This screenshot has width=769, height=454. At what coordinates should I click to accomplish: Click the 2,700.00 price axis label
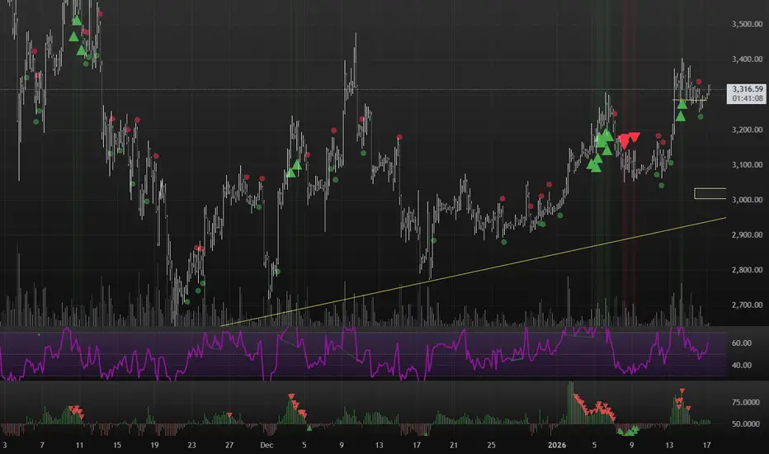point(747,305)
